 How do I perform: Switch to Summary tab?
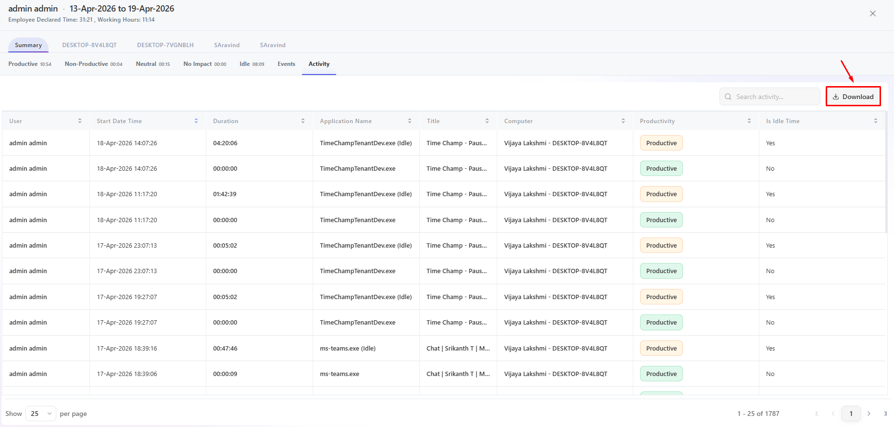coord(28,45)
